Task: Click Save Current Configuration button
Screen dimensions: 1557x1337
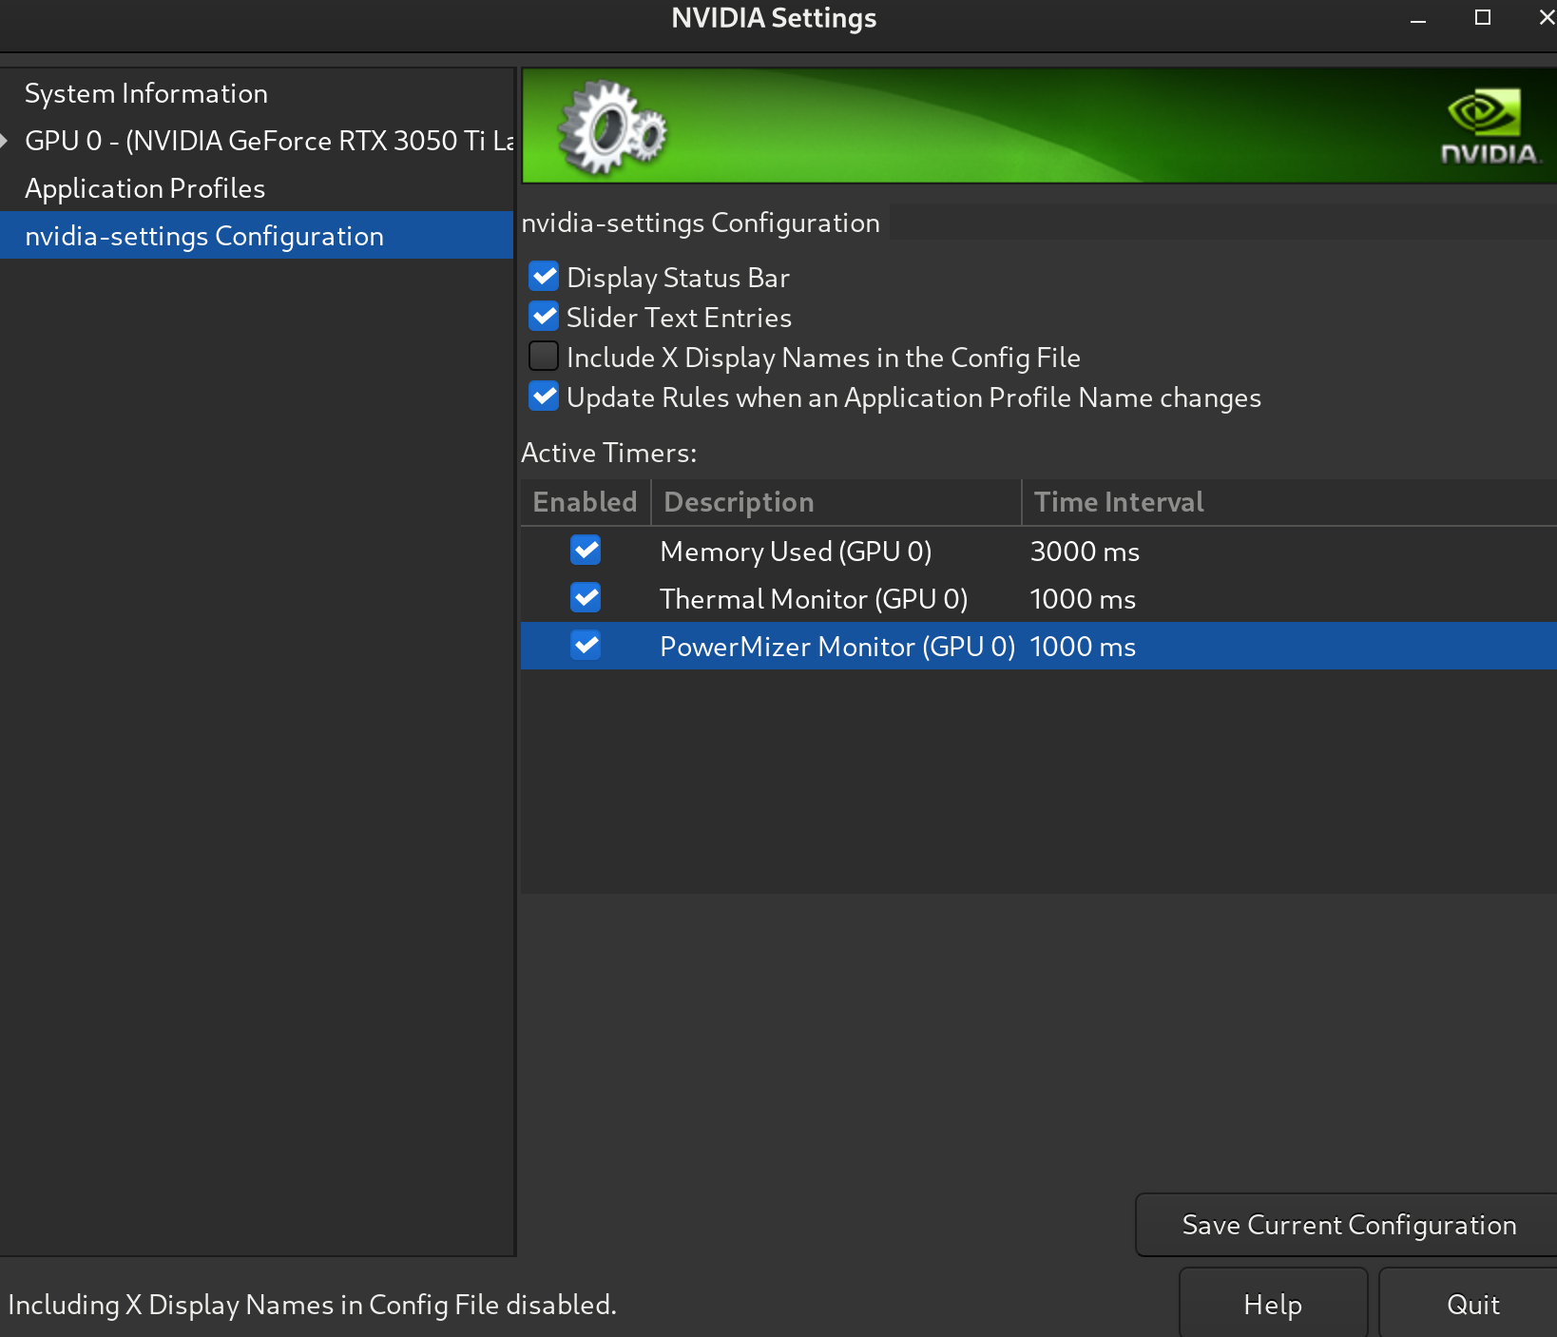Action: click(1347, 1225)
